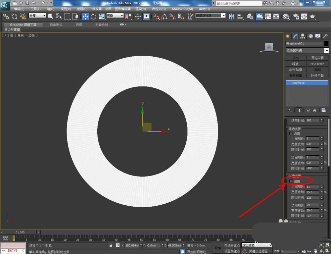Screen dimensions: 331x254
Task: Click the Rotate tool in main toolbar
Action: pyautogui.click(x=93, y=16)
